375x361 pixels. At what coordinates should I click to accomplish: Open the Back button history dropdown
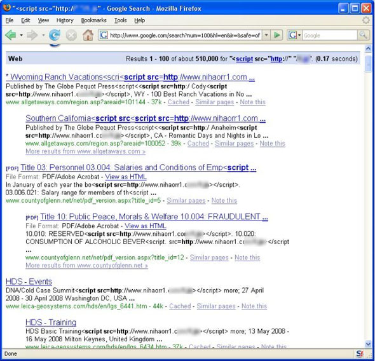point(22,36)
